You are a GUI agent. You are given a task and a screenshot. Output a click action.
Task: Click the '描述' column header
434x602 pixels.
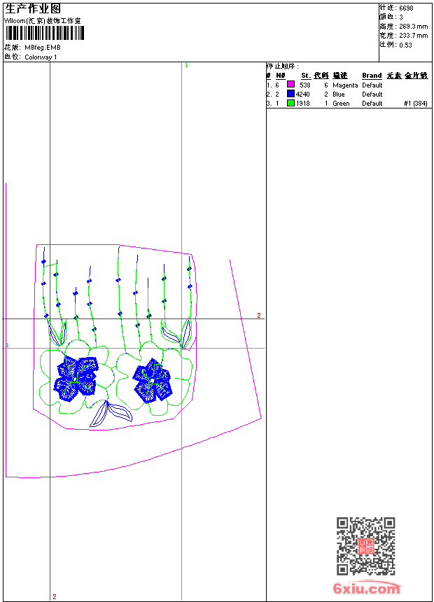click(340, 76)
